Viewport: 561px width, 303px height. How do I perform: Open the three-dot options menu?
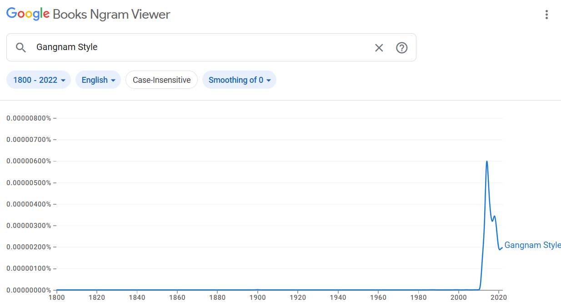[x=546, y=15]
